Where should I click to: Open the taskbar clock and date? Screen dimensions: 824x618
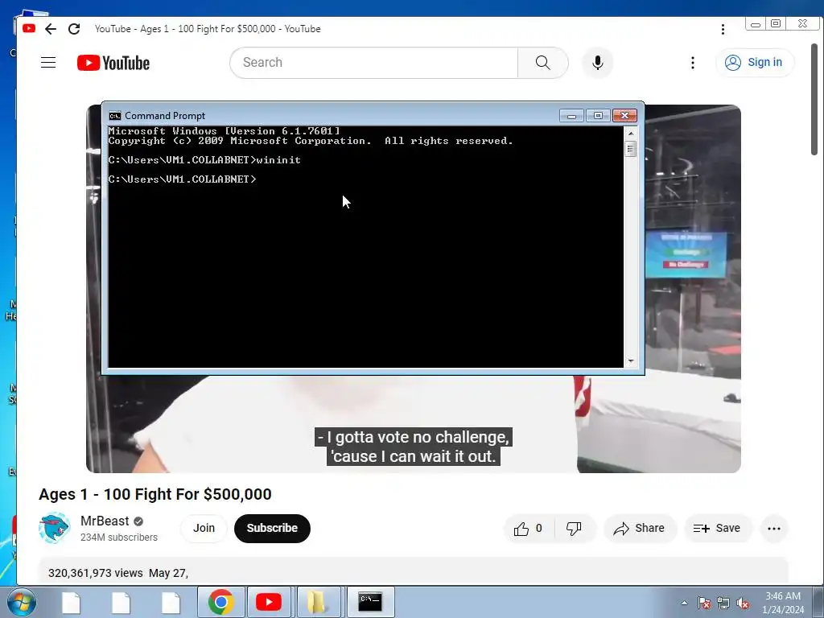coord(783,603)
